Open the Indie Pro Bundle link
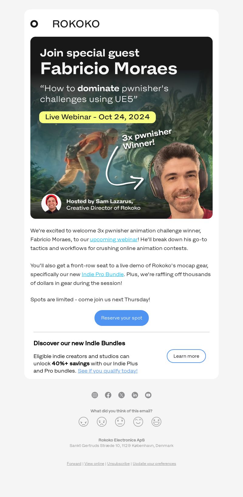 click(103, 274)
